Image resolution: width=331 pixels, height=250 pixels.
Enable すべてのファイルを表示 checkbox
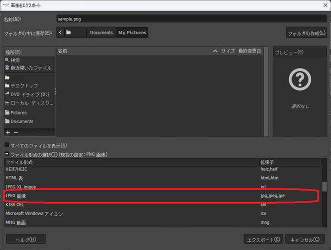(x=7, y=145)
